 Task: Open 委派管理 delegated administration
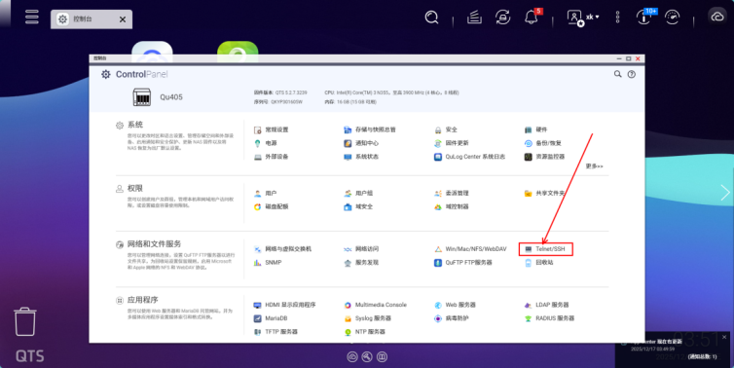point(452,194)
